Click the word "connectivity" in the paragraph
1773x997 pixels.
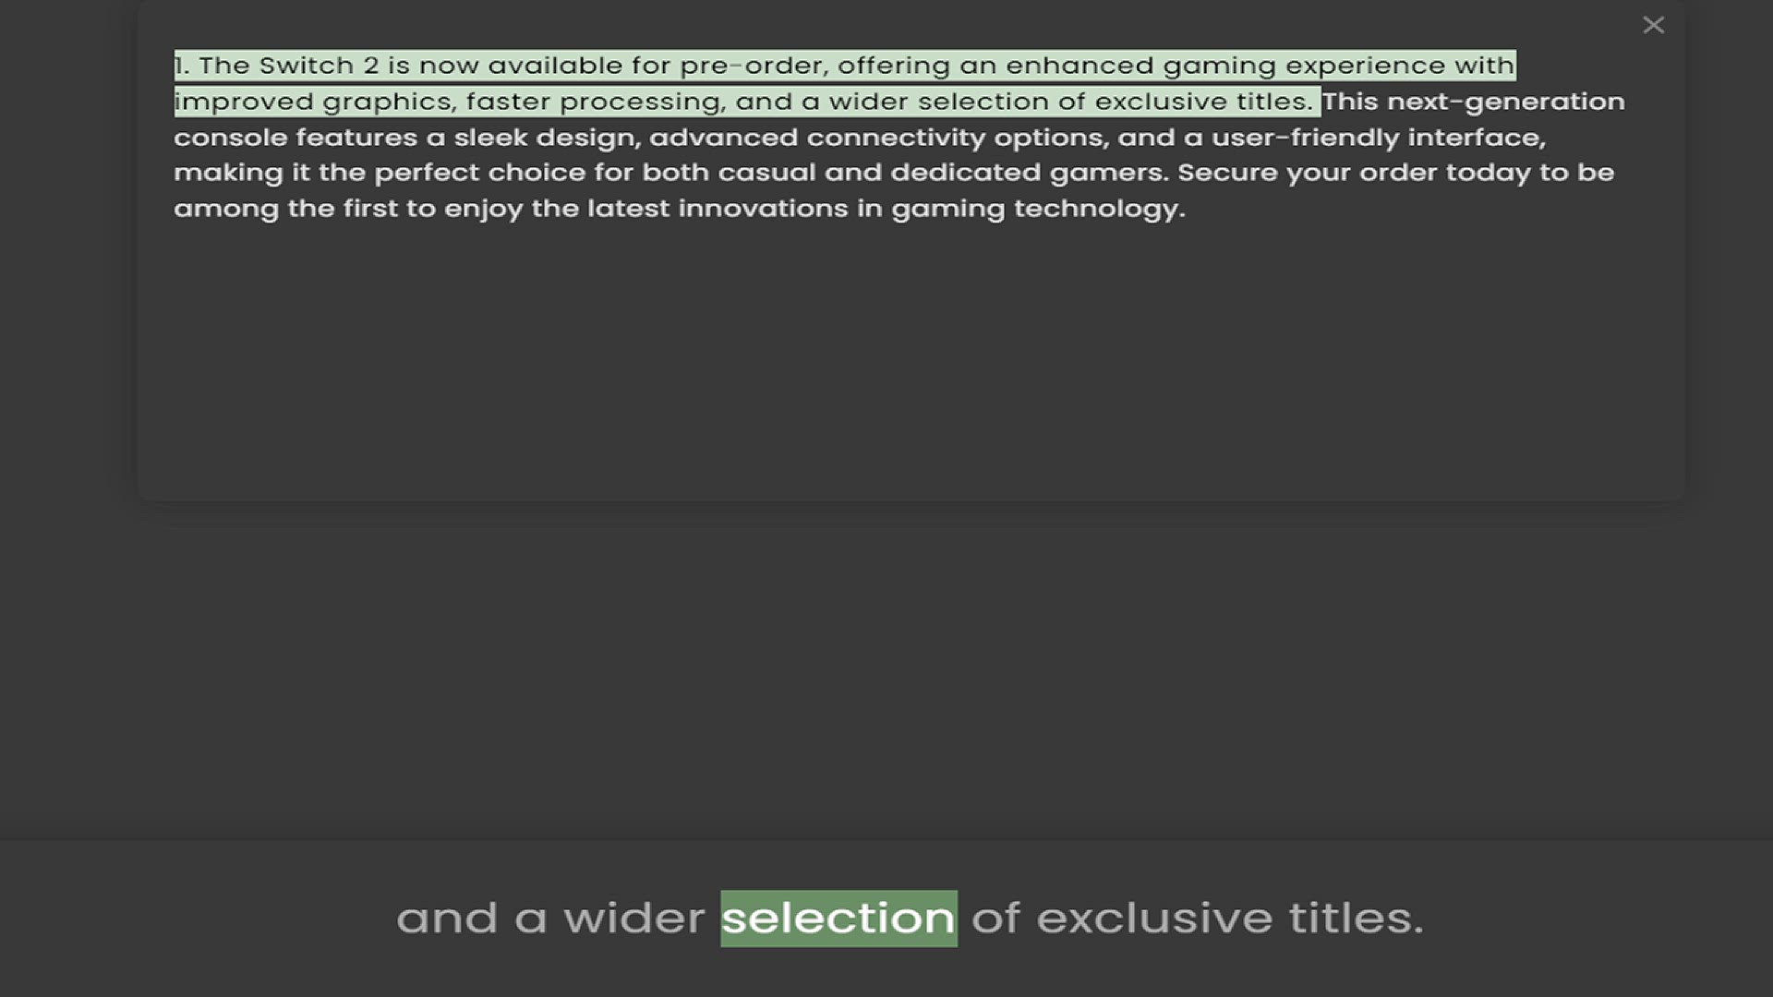(896, 138)
